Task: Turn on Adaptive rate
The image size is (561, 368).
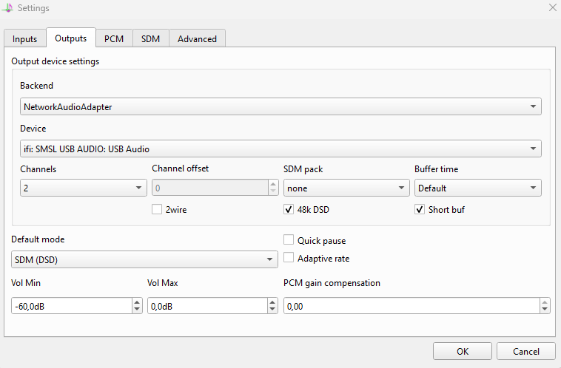Action: [289, 258]
